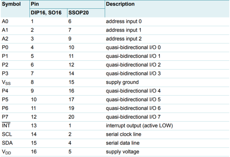Click the Symbol column header
This screenshot has width=230, height=157.
[11, 4]
